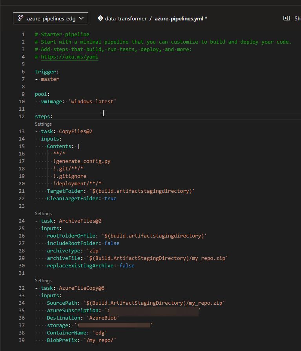The width and height of the screenshot is (301, 351).
Task: Click the CleanTargetFolder true value
Action: (x=110, y=199)
